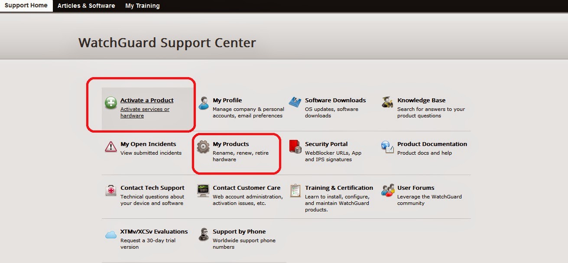Viewport: 568px width, 263px height.
Task: Open the Articles & Software menu item
Action: 86,6
